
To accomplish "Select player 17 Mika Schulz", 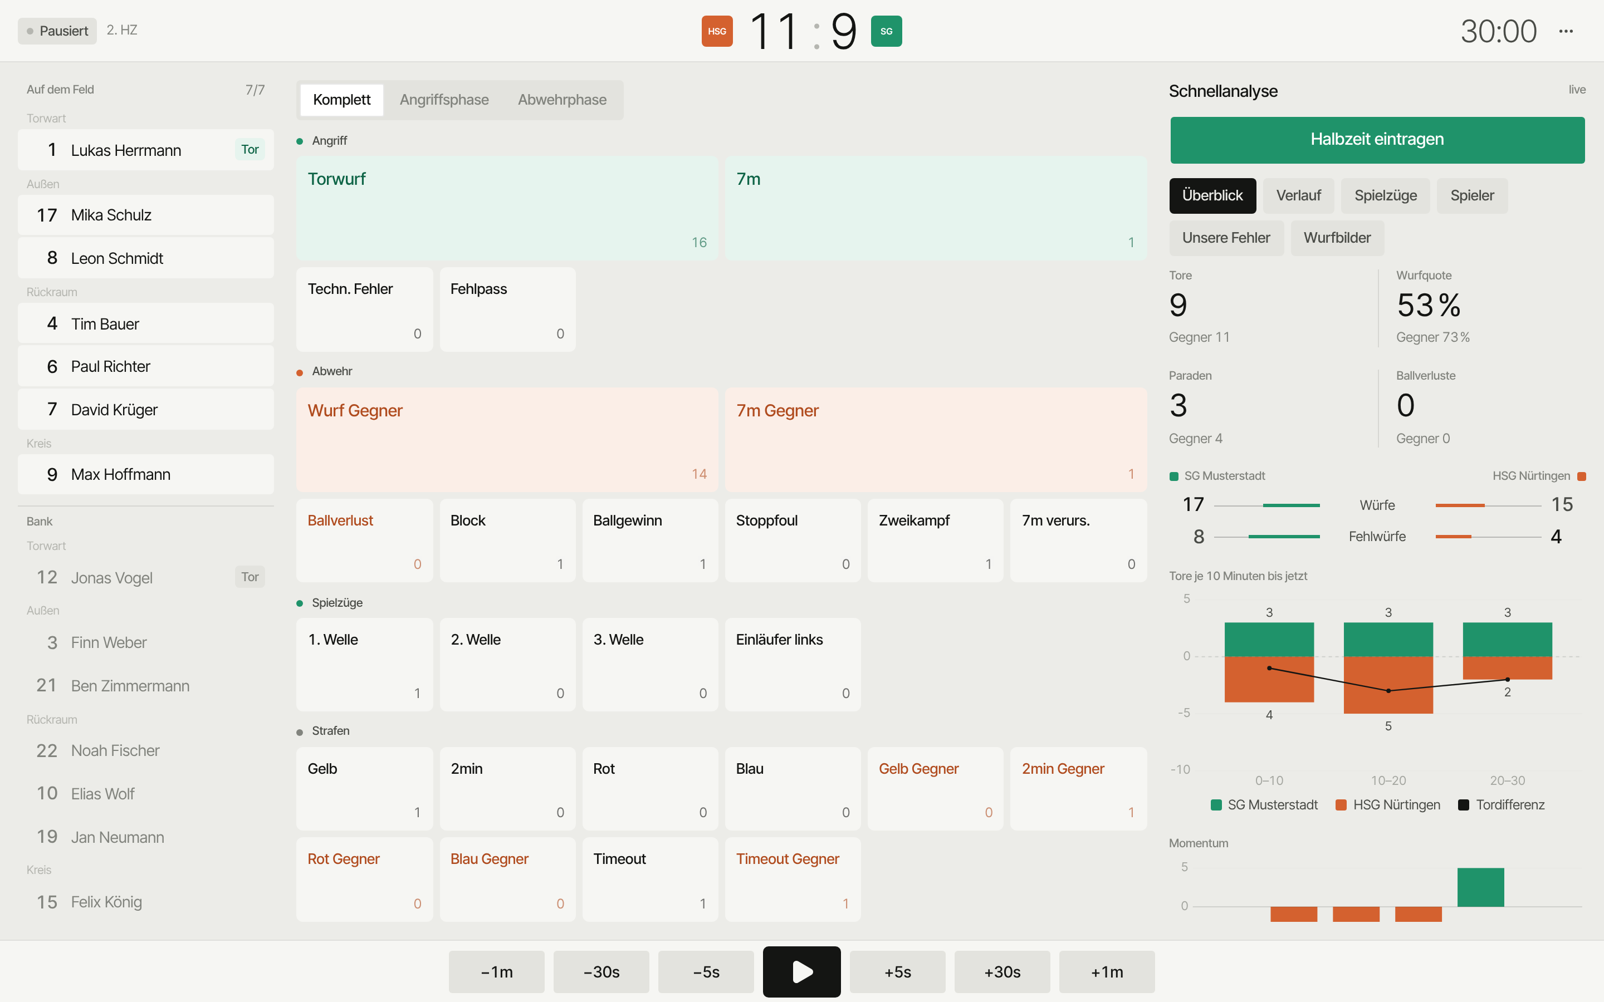I will point(146,215).
